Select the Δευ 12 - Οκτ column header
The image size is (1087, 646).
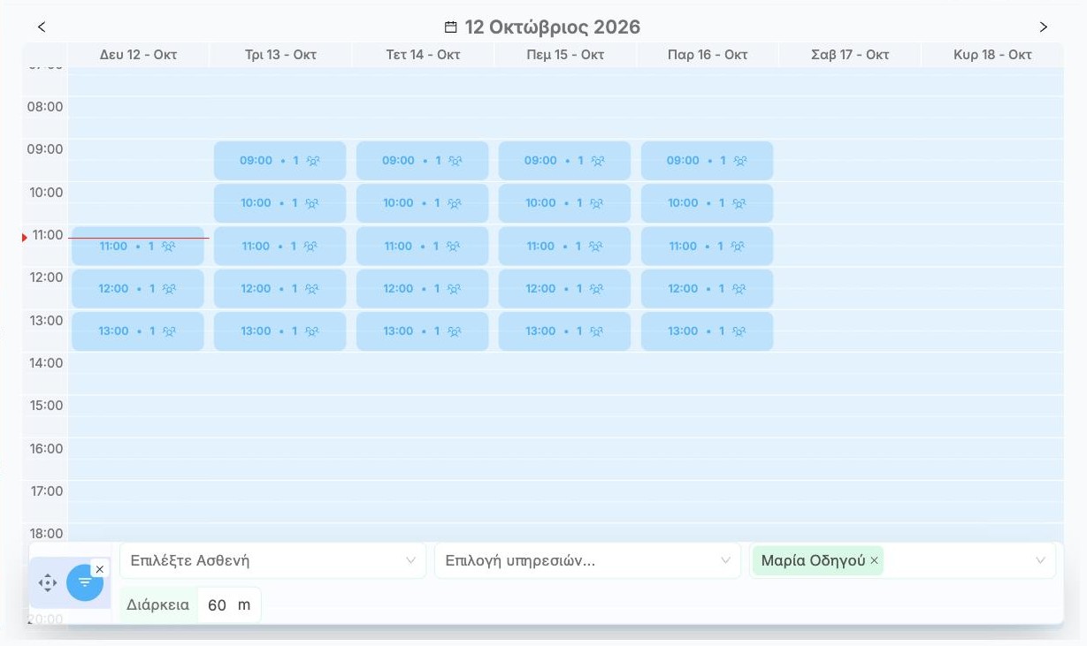point(139,55)
